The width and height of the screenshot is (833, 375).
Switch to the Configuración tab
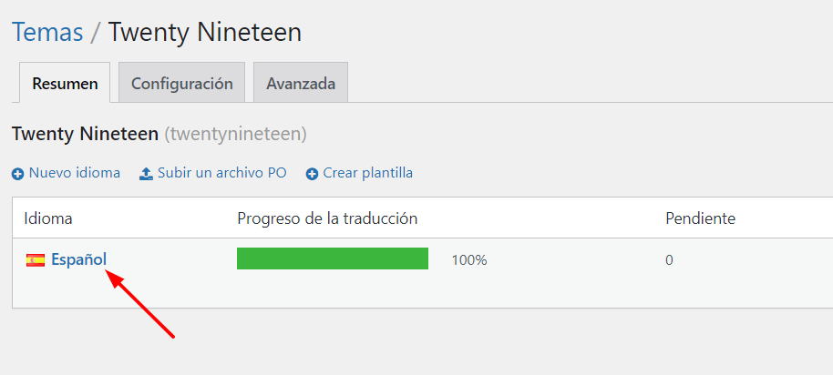point(181,83)
